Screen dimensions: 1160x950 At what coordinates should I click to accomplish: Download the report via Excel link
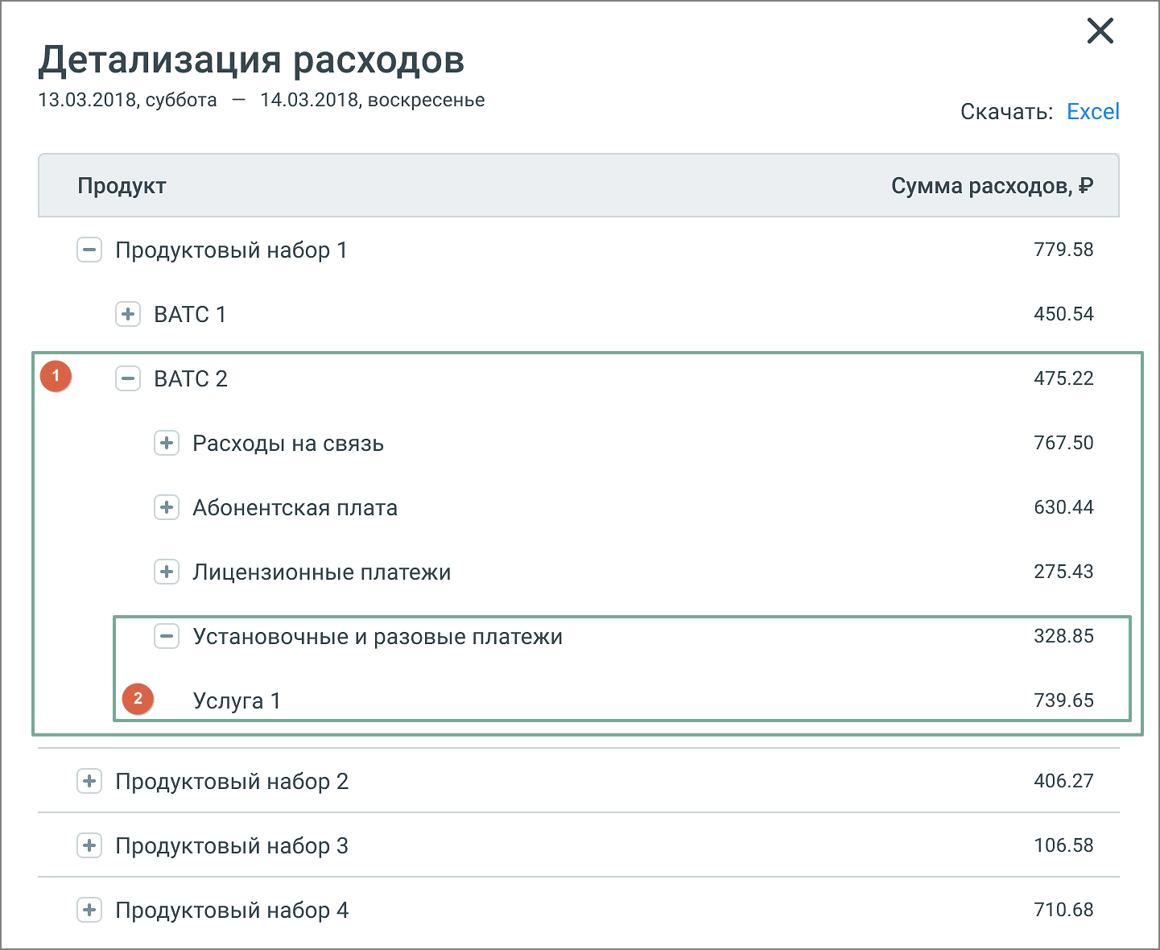(x=1092, y=112)
